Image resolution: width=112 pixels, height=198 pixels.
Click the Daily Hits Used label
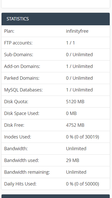pos(20,184)
